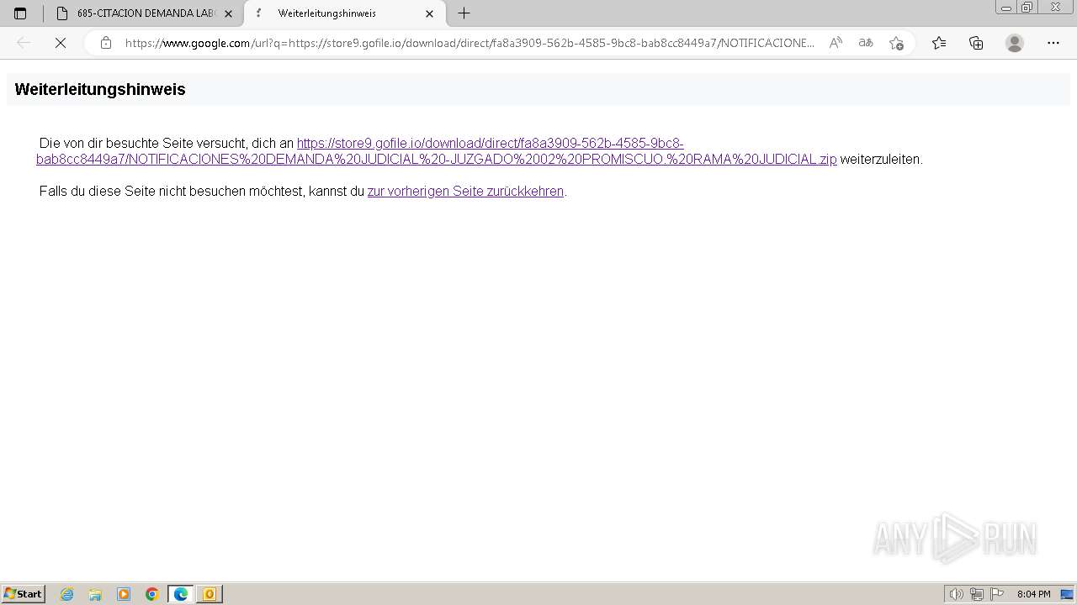Open Read aloud in the address bar

[x=836, y=43]
